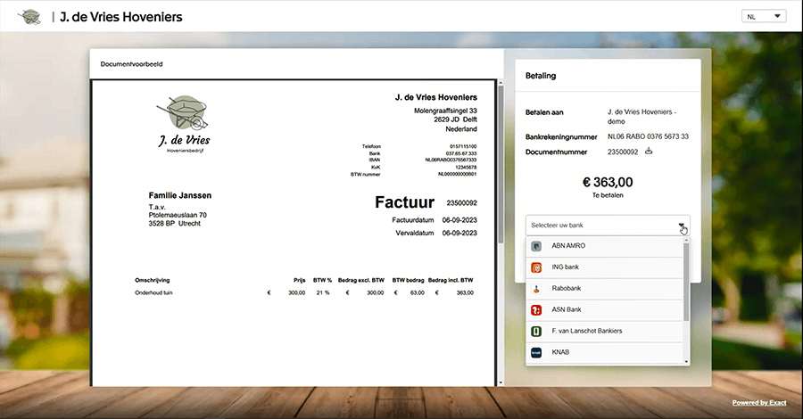Image resolution: width=803 pixels, height=419 pixels.
Task: Select Rabobank in the bank list
Action: [x=604, y=289]
